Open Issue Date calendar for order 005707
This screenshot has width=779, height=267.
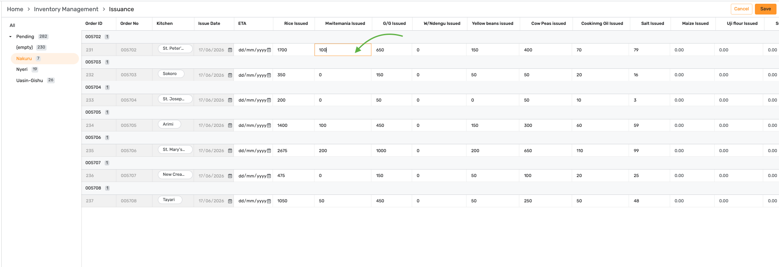coord(230,176)
